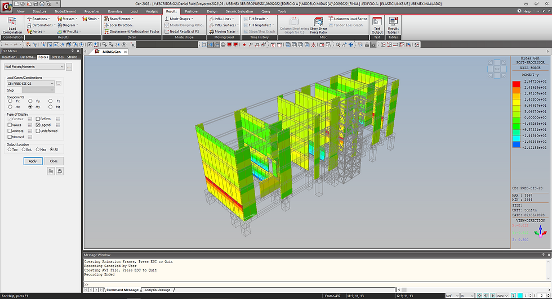Click the red record dot icon in toolbar

pyautogui.click(x=244, y=44)
